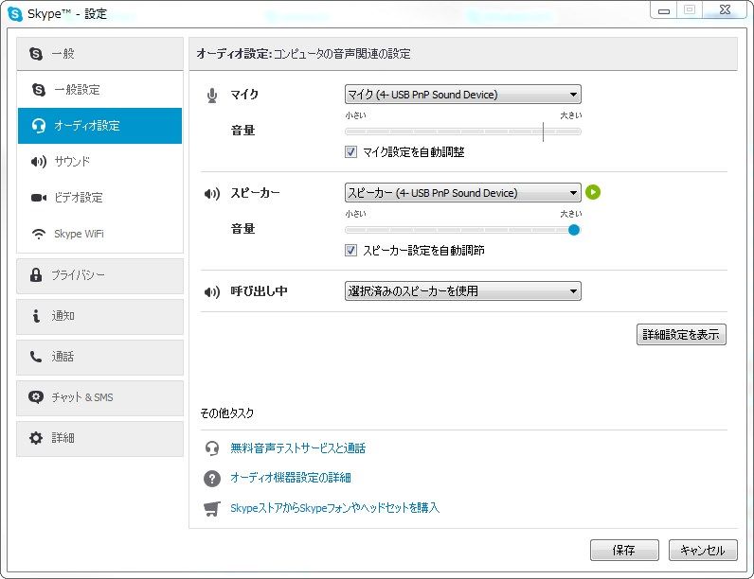
Task: Minimize the Skype settings window
Action: (664, 10)
